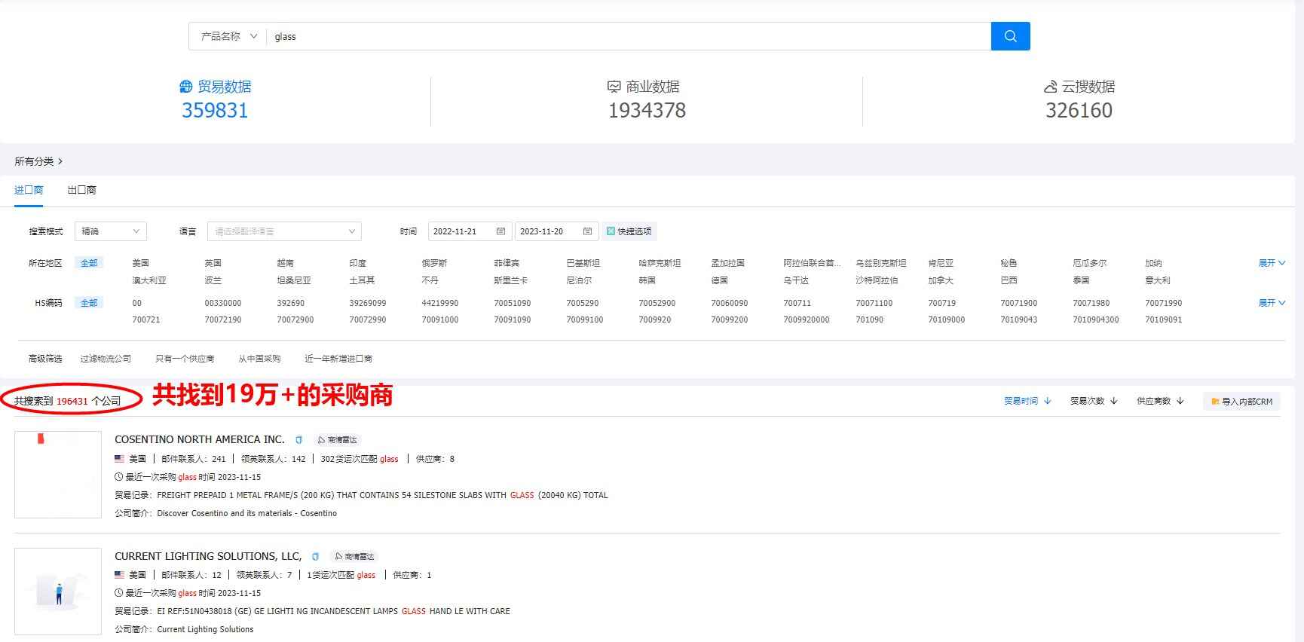Sort results by 供应商数 arrow
The width and height of the screenshot is (1304, 642).
point(1180,402)
